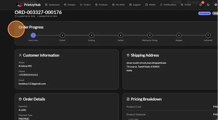Click the location pin icon by Shipping Address

pos(128,55)
